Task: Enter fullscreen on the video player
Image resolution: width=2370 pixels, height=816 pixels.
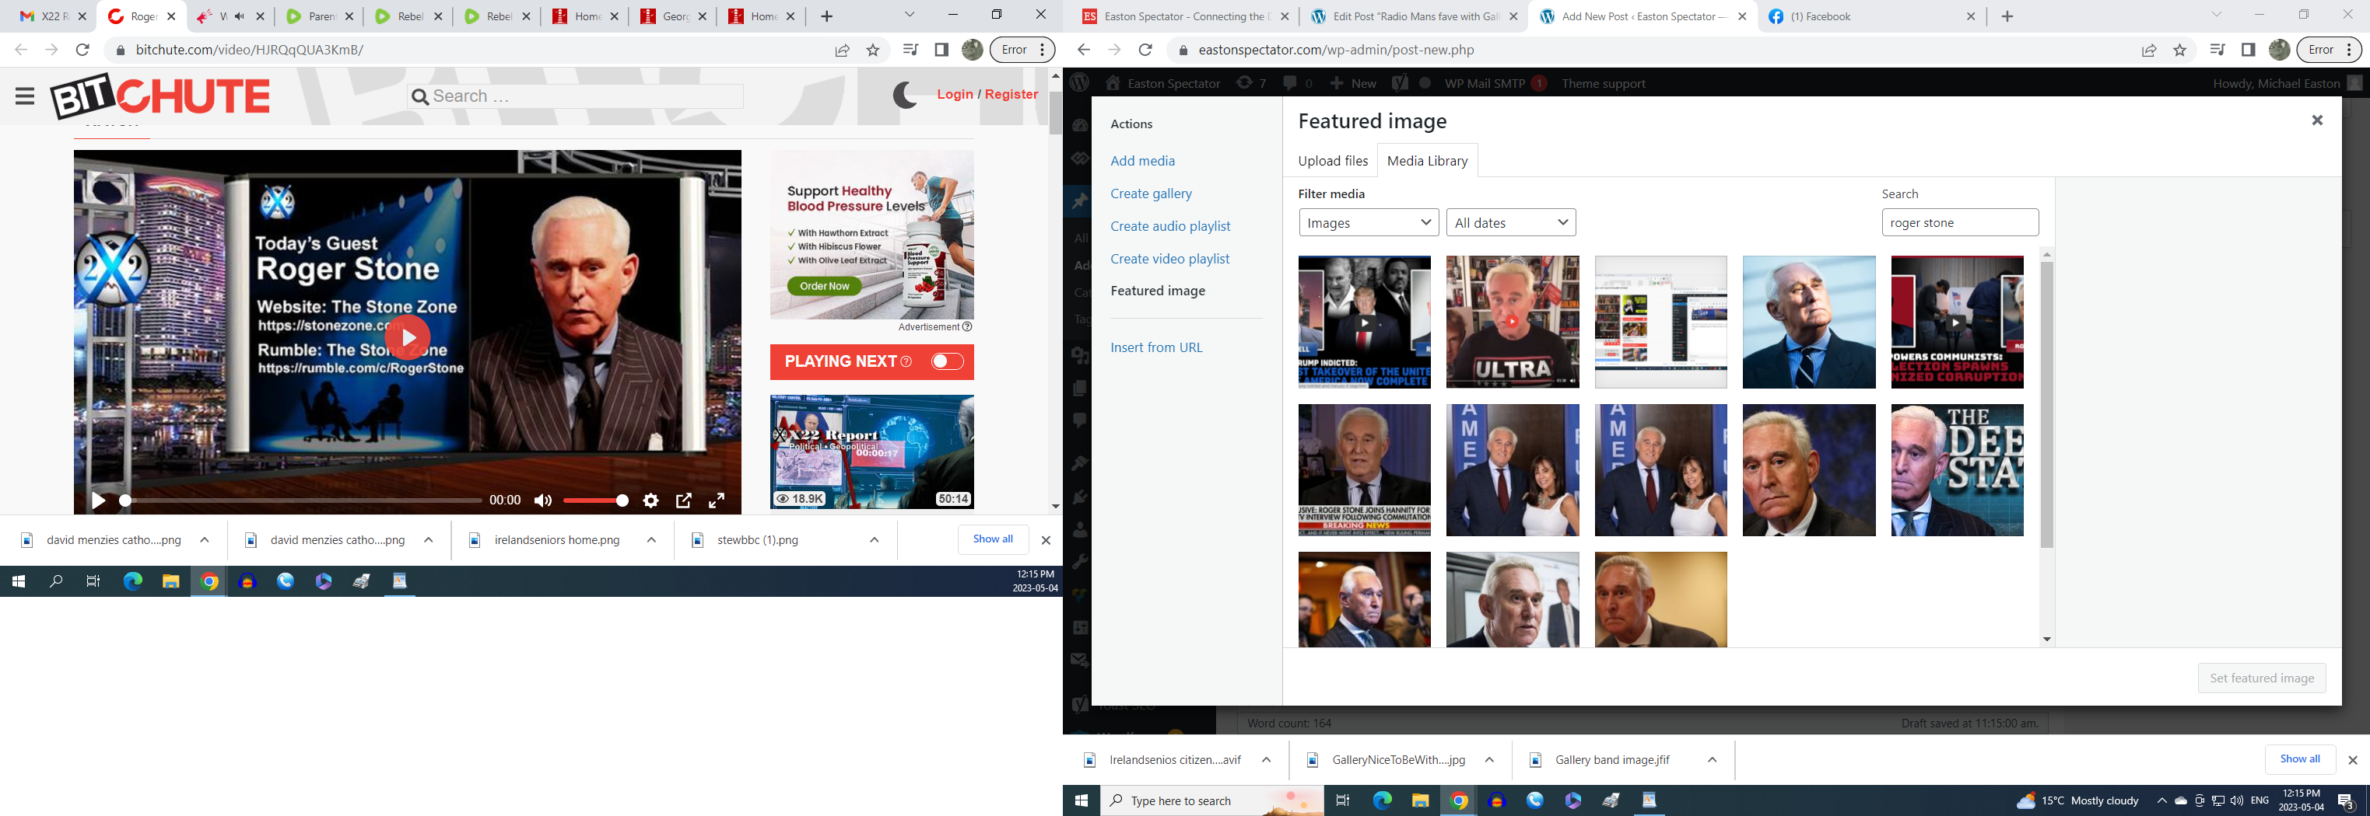Action: click(x=716, y=500)
